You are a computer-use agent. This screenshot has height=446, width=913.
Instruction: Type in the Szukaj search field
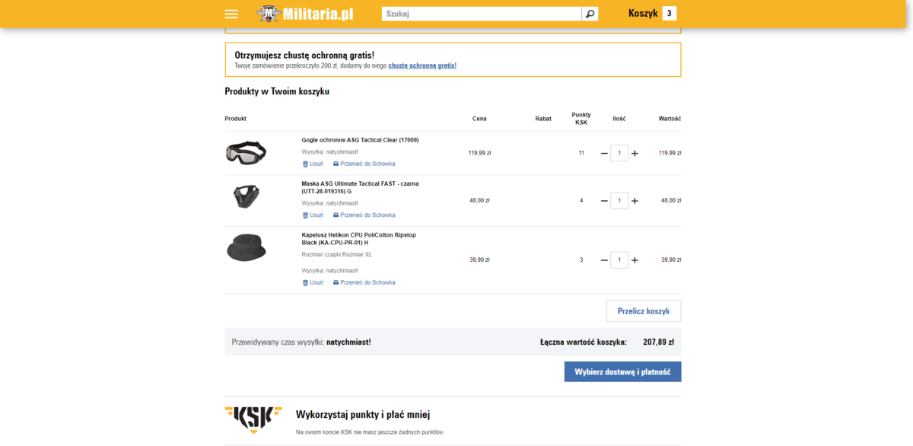[482, 14]
